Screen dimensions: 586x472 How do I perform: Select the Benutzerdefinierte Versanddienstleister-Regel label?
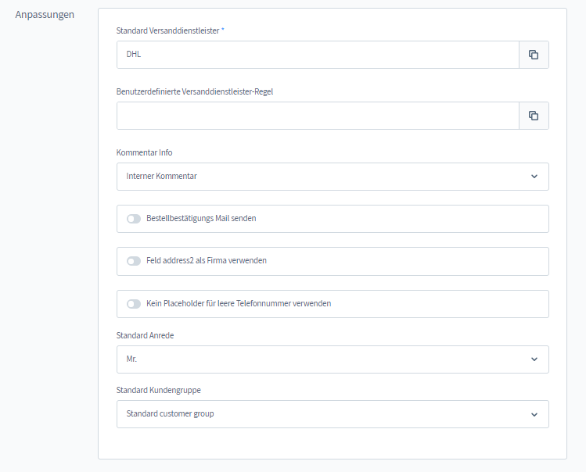(x=195, y=91)
